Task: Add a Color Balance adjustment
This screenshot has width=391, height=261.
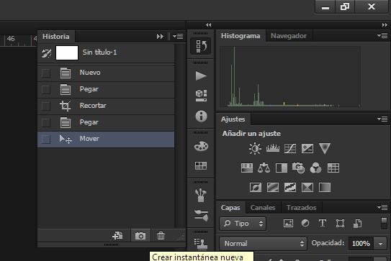Action: 264,168
